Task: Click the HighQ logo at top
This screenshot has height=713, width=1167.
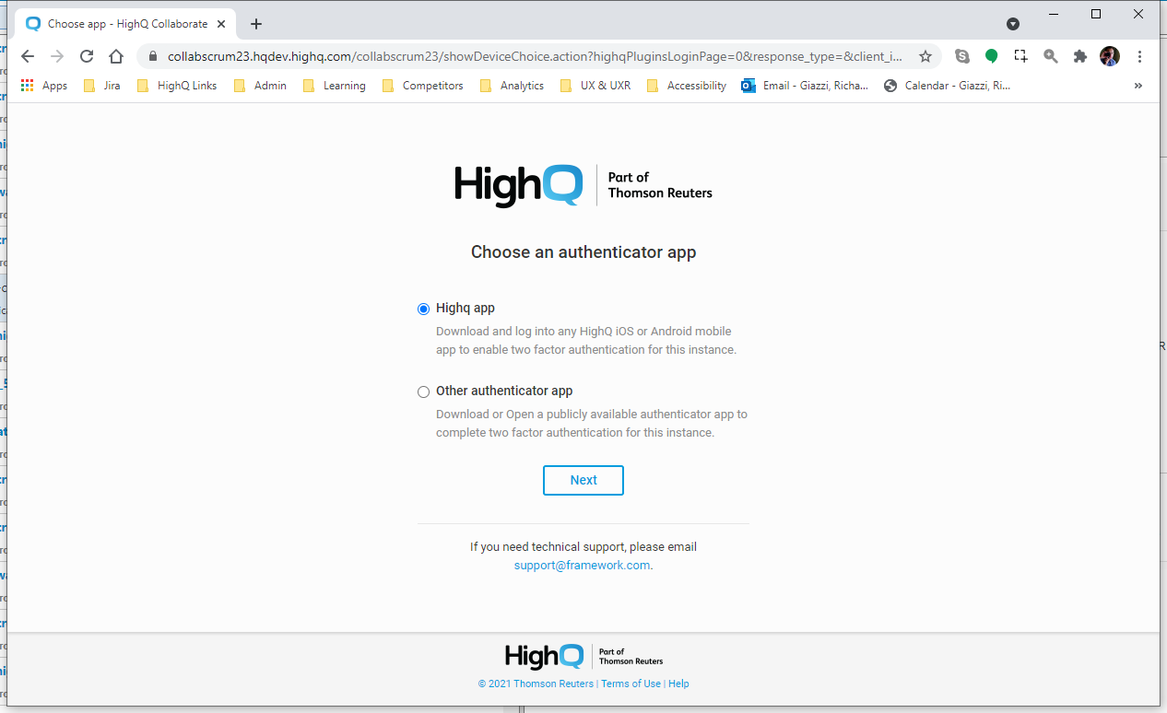Action: [583, 185]
